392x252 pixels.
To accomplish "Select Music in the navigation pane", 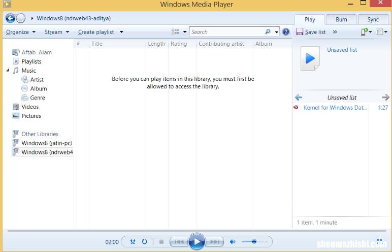I will (28, 71).
